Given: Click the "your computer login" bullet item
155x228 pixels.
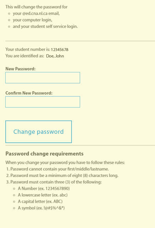Looking at the screenshot, I should (x=32, y=20).
